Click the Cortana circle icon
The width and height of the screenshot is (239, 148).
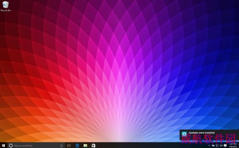coord(11,146)
